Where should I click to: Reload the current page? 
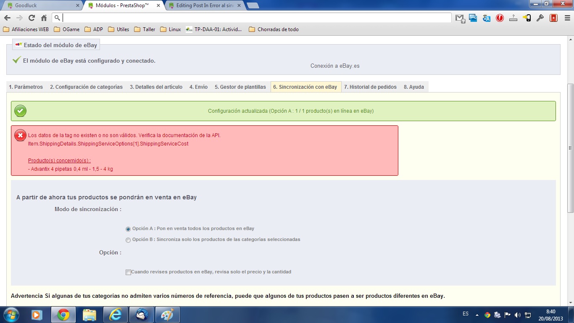point(32,18)
